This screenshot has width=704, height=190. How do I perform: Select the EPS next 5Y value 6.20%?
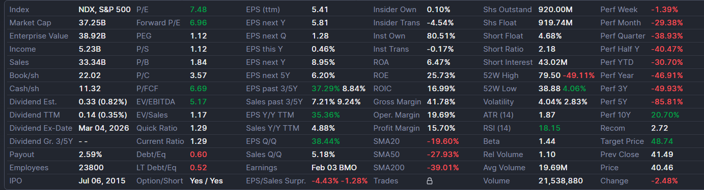(323, 75)
